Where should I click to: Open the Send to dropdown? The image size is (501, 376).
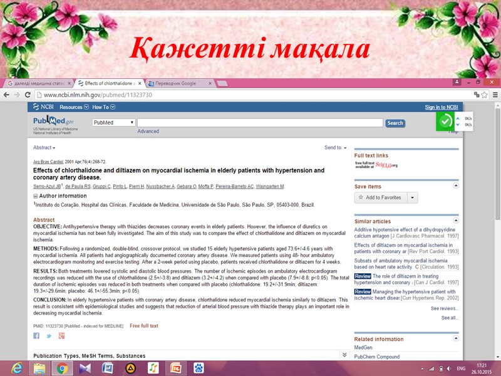pyautogui.click(x=335, y=147)
